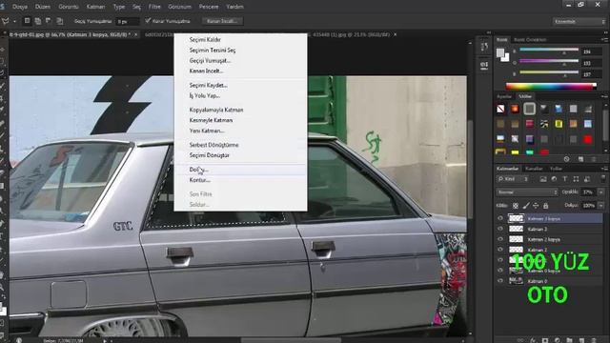Create new adjustment layer via half-circle icon

pos(557,340)
